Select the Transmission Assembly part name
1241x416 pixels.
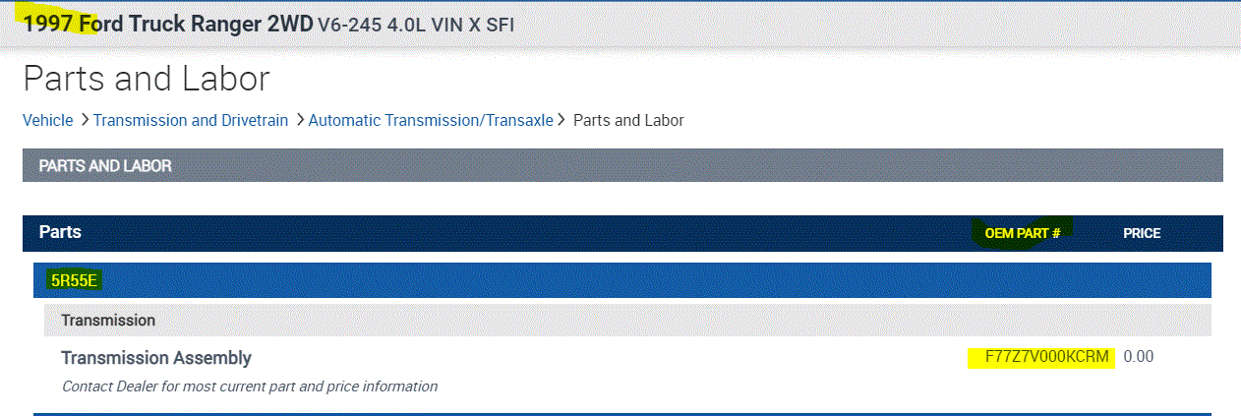pos(156,358)
